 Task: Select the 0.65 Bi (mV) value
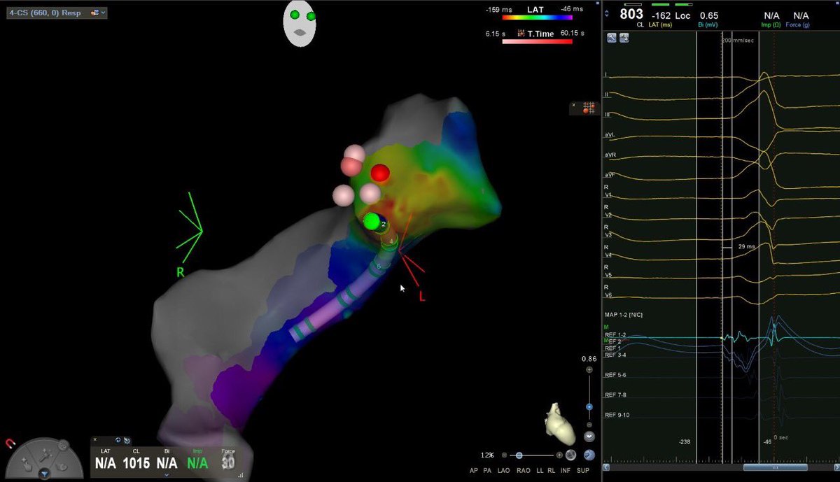coord(708,15)
